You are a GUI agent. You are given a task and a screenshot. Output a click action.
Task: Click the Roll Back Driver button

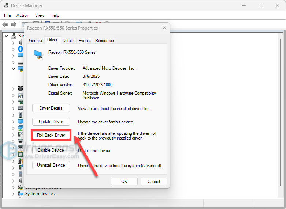(x=51, y=135)
